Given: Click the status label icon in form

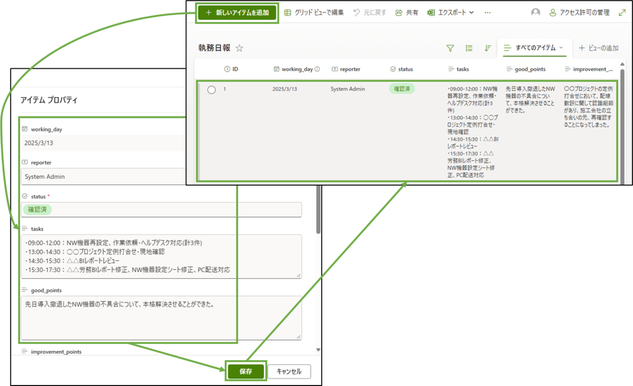Looking at the screenshot, I should [24, 196].
